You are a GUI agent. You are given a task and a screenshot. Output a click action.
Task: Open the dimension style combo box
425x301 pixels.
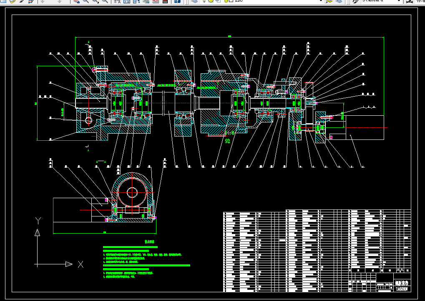(420, 1)
